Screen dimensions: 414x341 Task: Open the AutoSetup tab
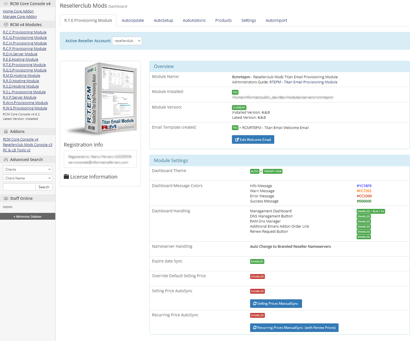pos(163,20)
